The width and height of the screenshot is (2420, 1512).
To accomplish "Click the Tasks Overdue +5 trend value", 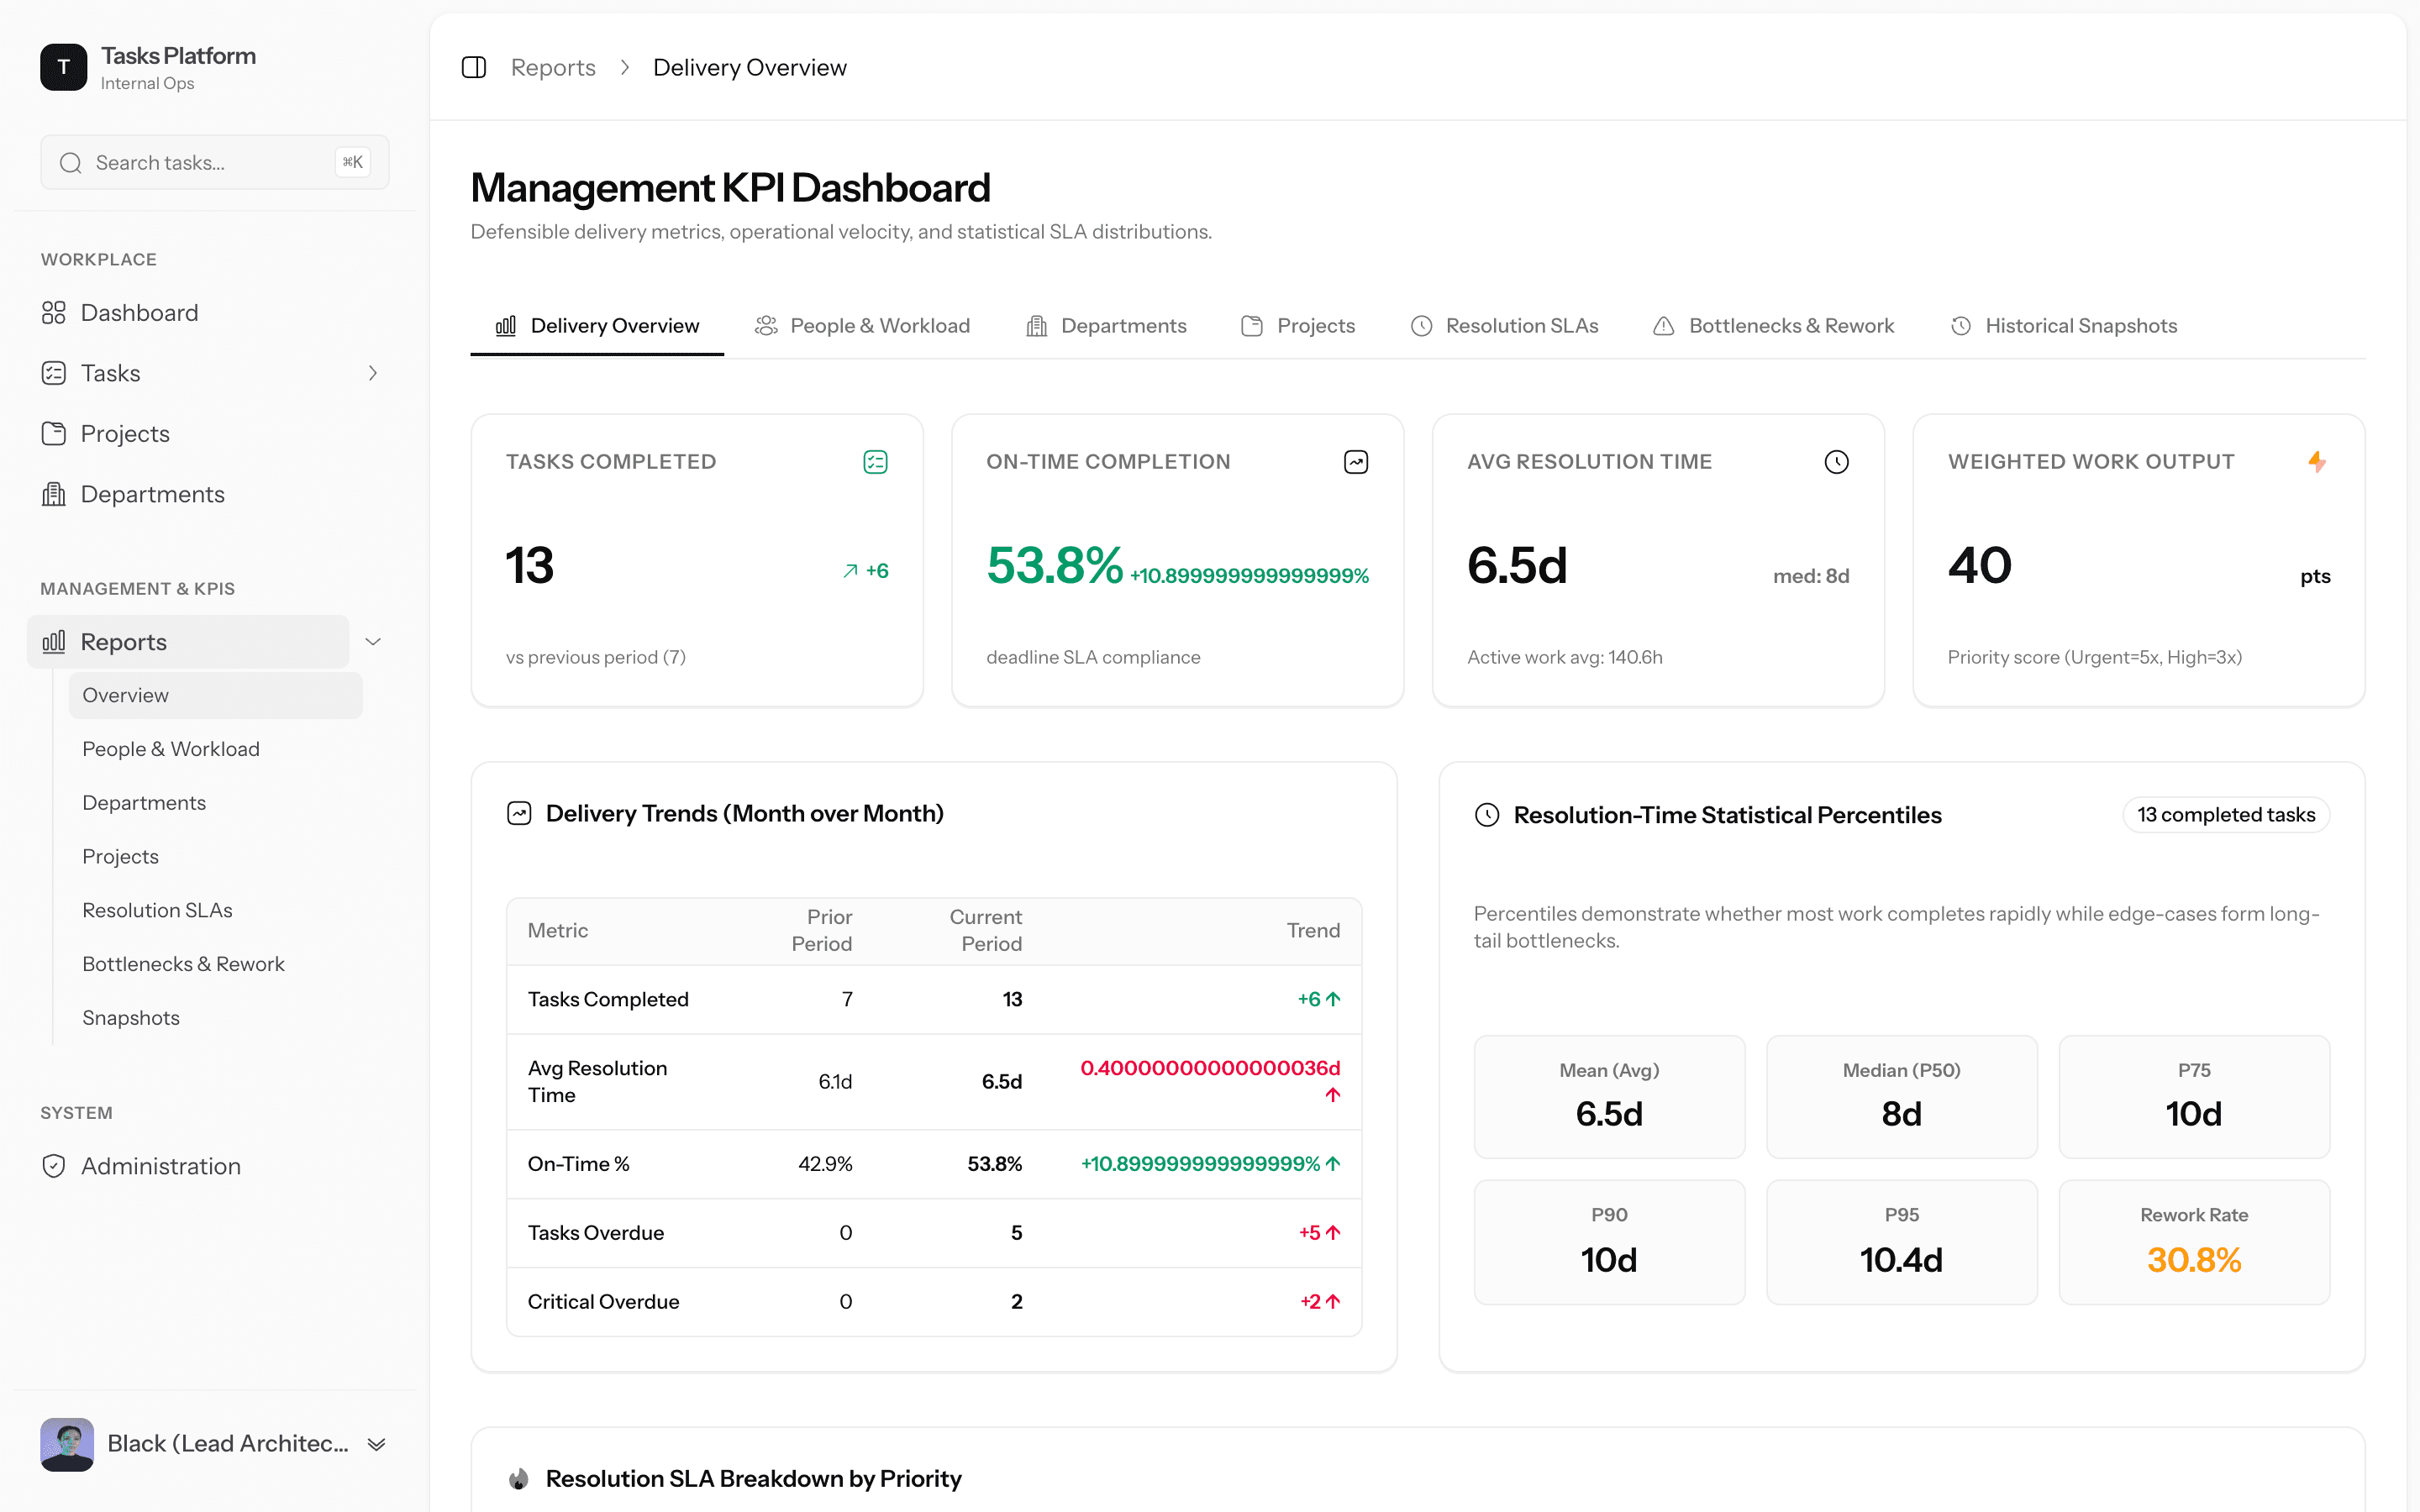I will [1319, 1233].
